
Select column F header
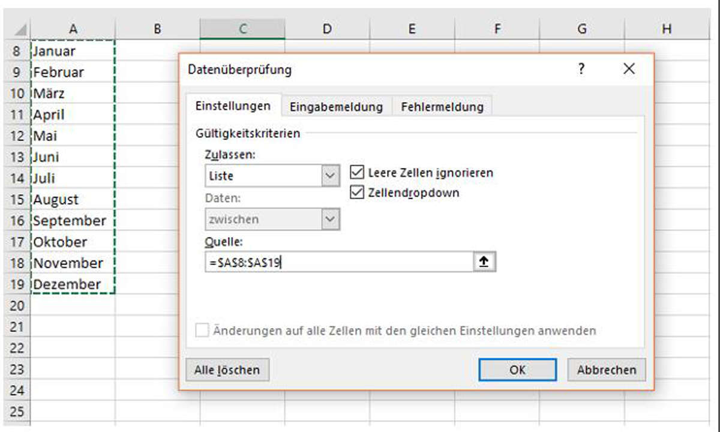coord(497,29)
